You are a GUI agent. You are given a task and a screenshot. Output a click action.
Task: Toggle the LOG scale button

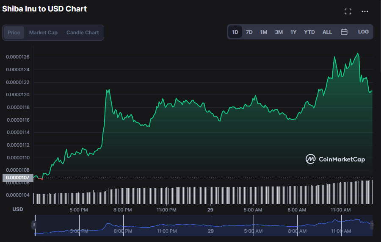click(x=363, y=32)
